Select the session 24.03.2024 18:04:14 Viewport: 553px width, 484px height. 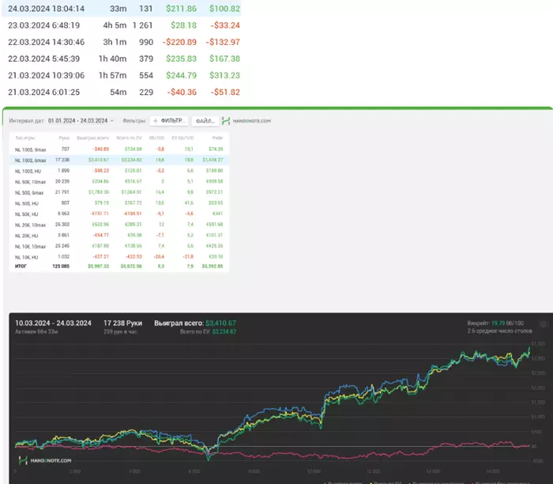pyautogui.click(x=122, y=9)
